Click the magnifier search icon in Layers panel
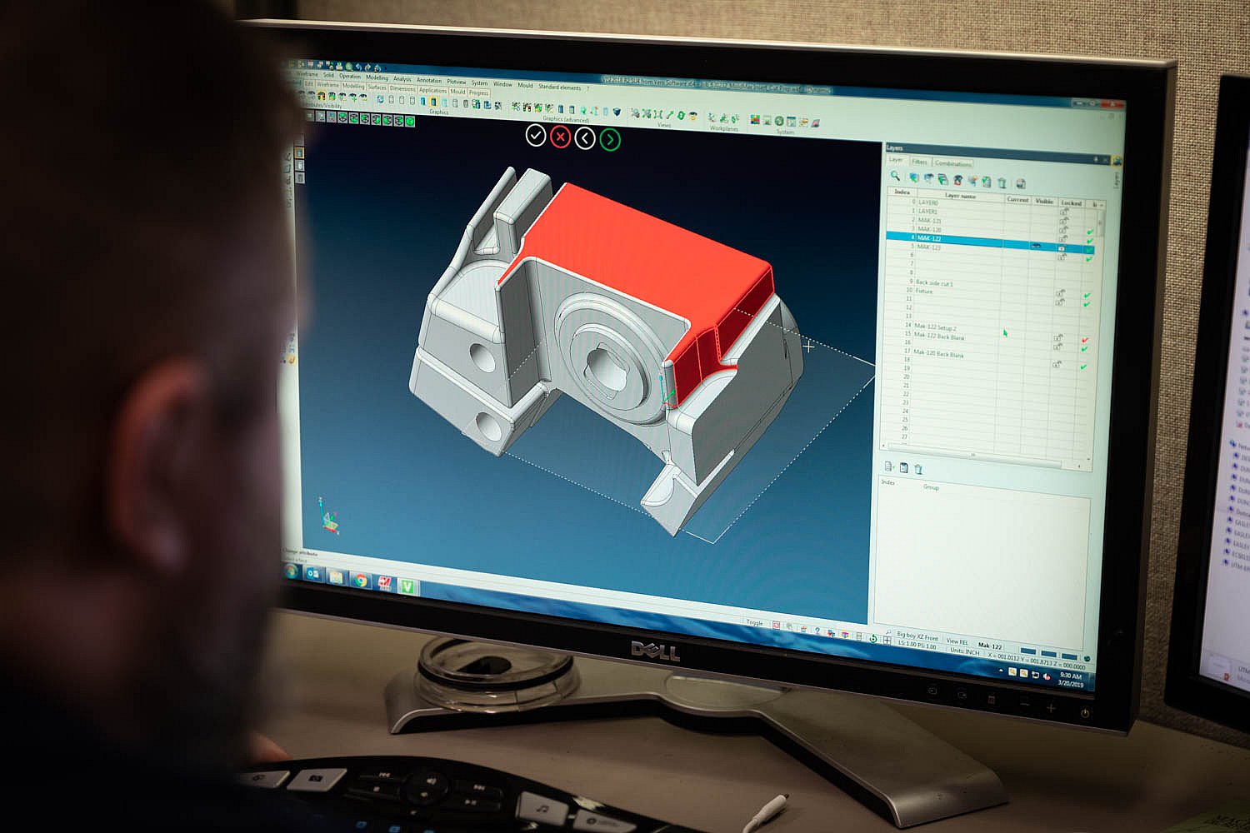Image resolution: width=1250 pixels, height=833 pixels. click(895, 176)
